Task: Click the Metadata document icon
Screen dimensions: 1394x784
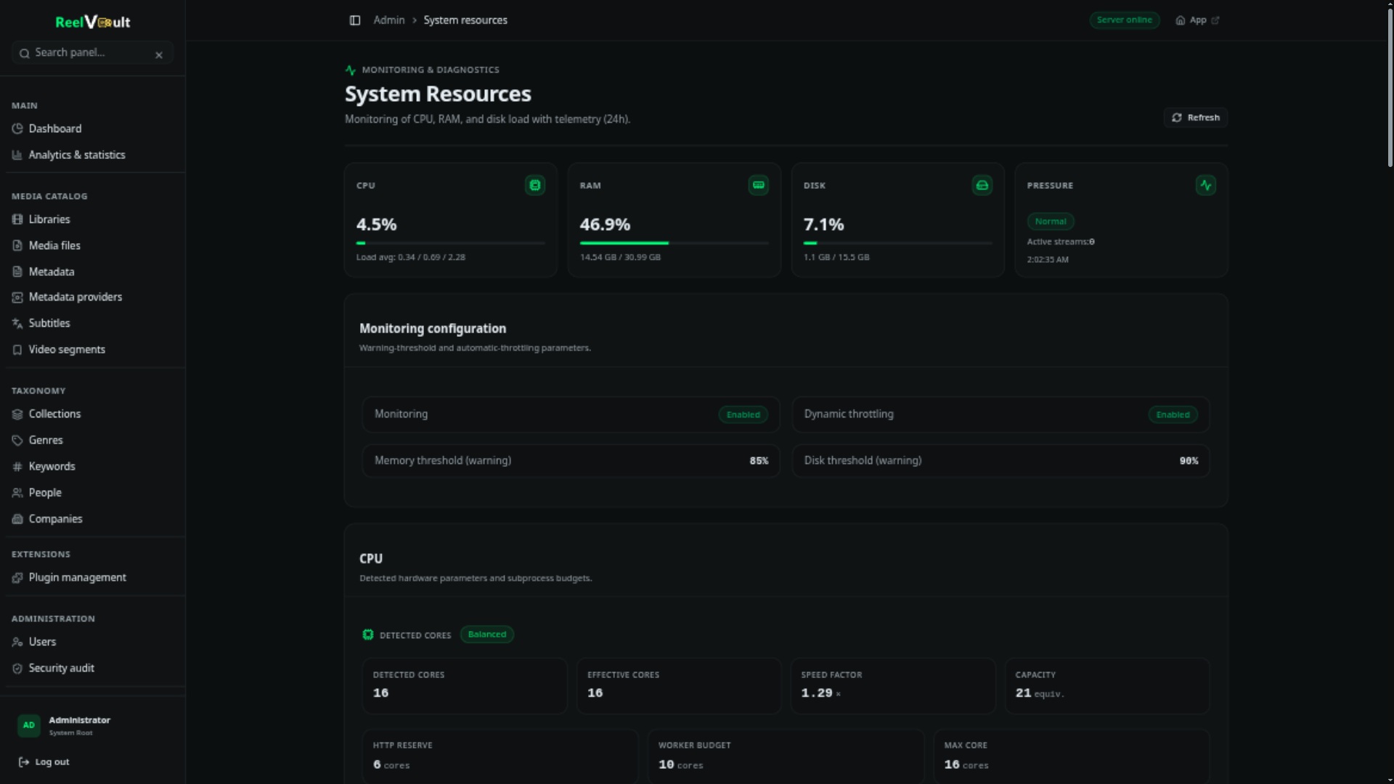Action: click(x=17, y=271)
